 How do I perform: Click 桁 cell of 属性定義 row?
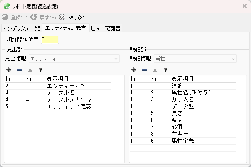(160, 141)
